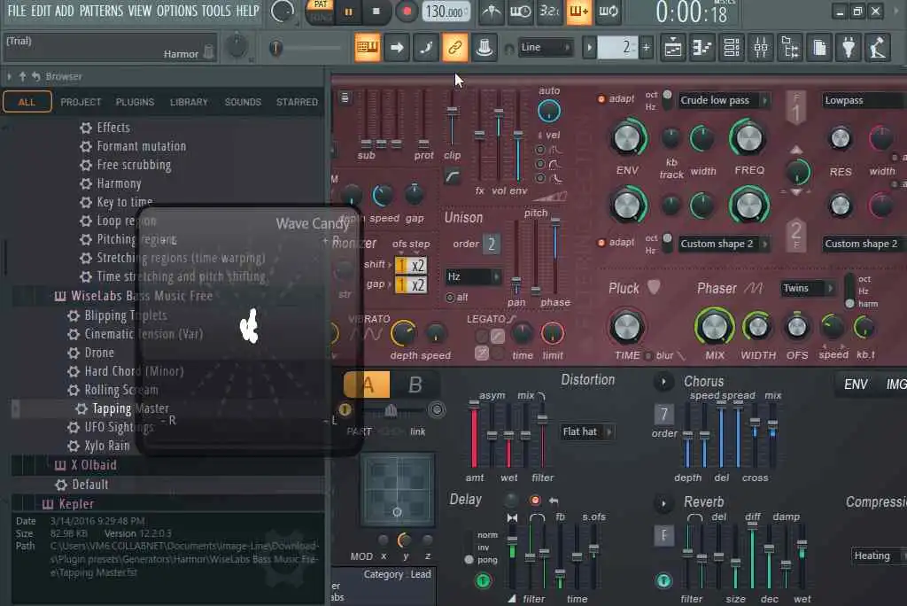Toggle multilink to controllers icon
This screenshot has width=907, height=606.
[454, 48]
